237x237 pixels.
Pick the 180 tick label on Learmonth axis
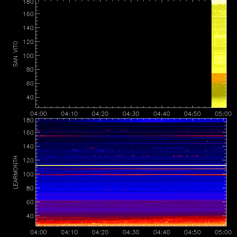(28, 120)
